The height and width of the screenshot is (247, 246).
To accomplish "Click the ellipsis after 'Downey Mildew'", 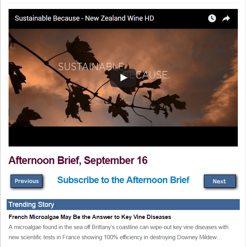I will pos(219,237).
